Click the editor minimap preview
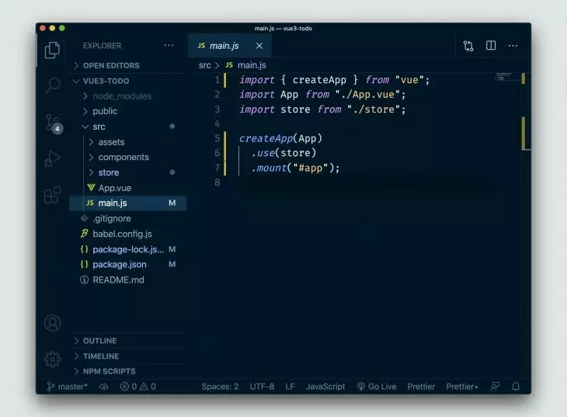This screenshot has height=417, width=567. pos(504,76)
